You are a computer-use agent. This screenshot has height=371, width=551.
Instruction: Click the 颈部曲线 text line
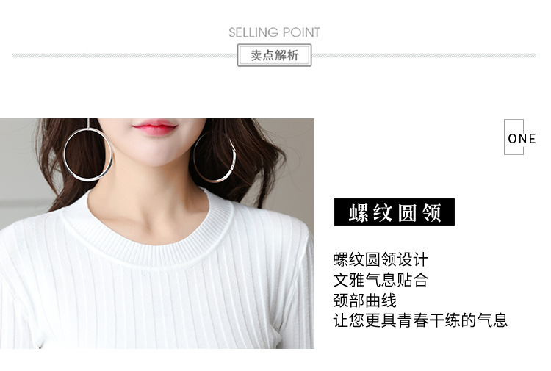tap(364, 300)
